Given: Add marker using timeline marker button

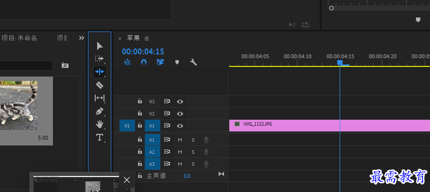Looking at the screenshot, I should click(x=177, y=63).
